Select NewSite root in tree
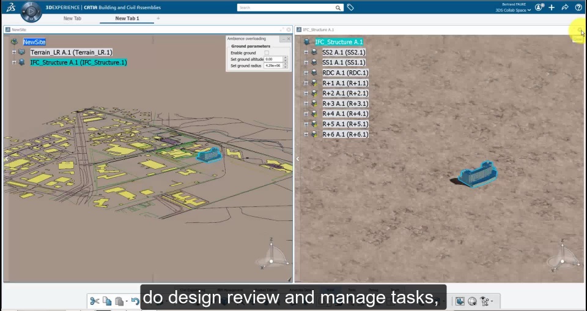Screen dimensions: 587x311 pyautogui.click(x=34, y=42)
